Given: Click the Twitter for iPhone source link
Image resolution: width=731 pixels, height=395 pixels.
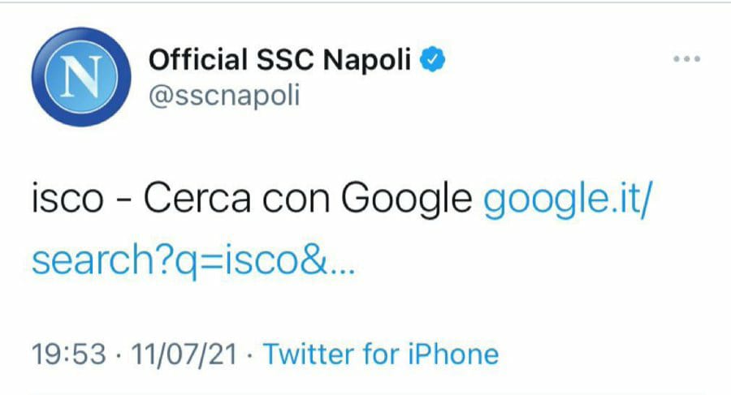Looking at the screenshot, I should coord(381,354).
